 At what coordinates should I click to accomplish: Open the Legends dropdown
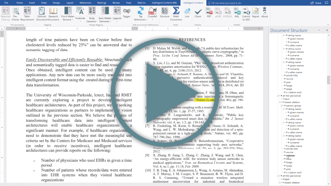117,14
